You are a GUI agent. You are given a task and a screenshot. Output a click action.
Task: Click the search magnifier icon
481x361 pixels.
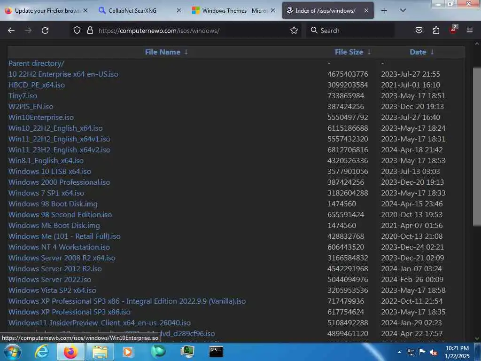coord(314,31)
